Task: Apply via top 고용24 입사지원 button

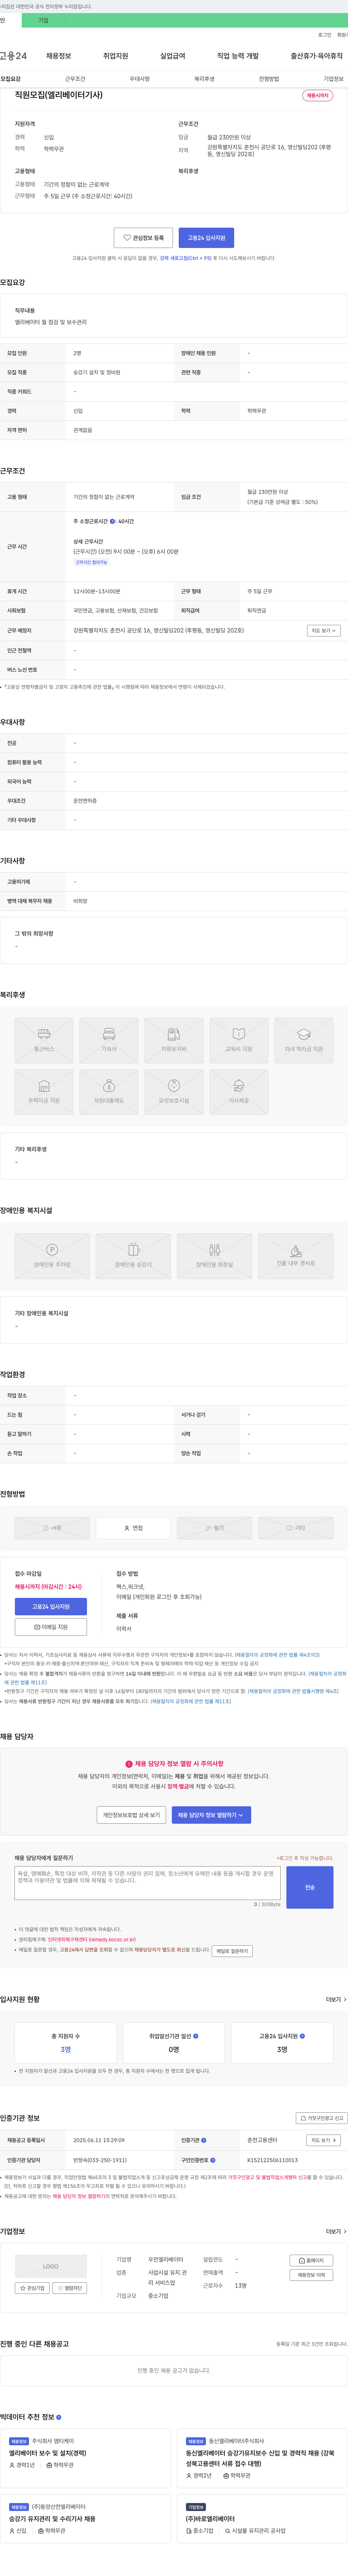Action: (206, 238)
